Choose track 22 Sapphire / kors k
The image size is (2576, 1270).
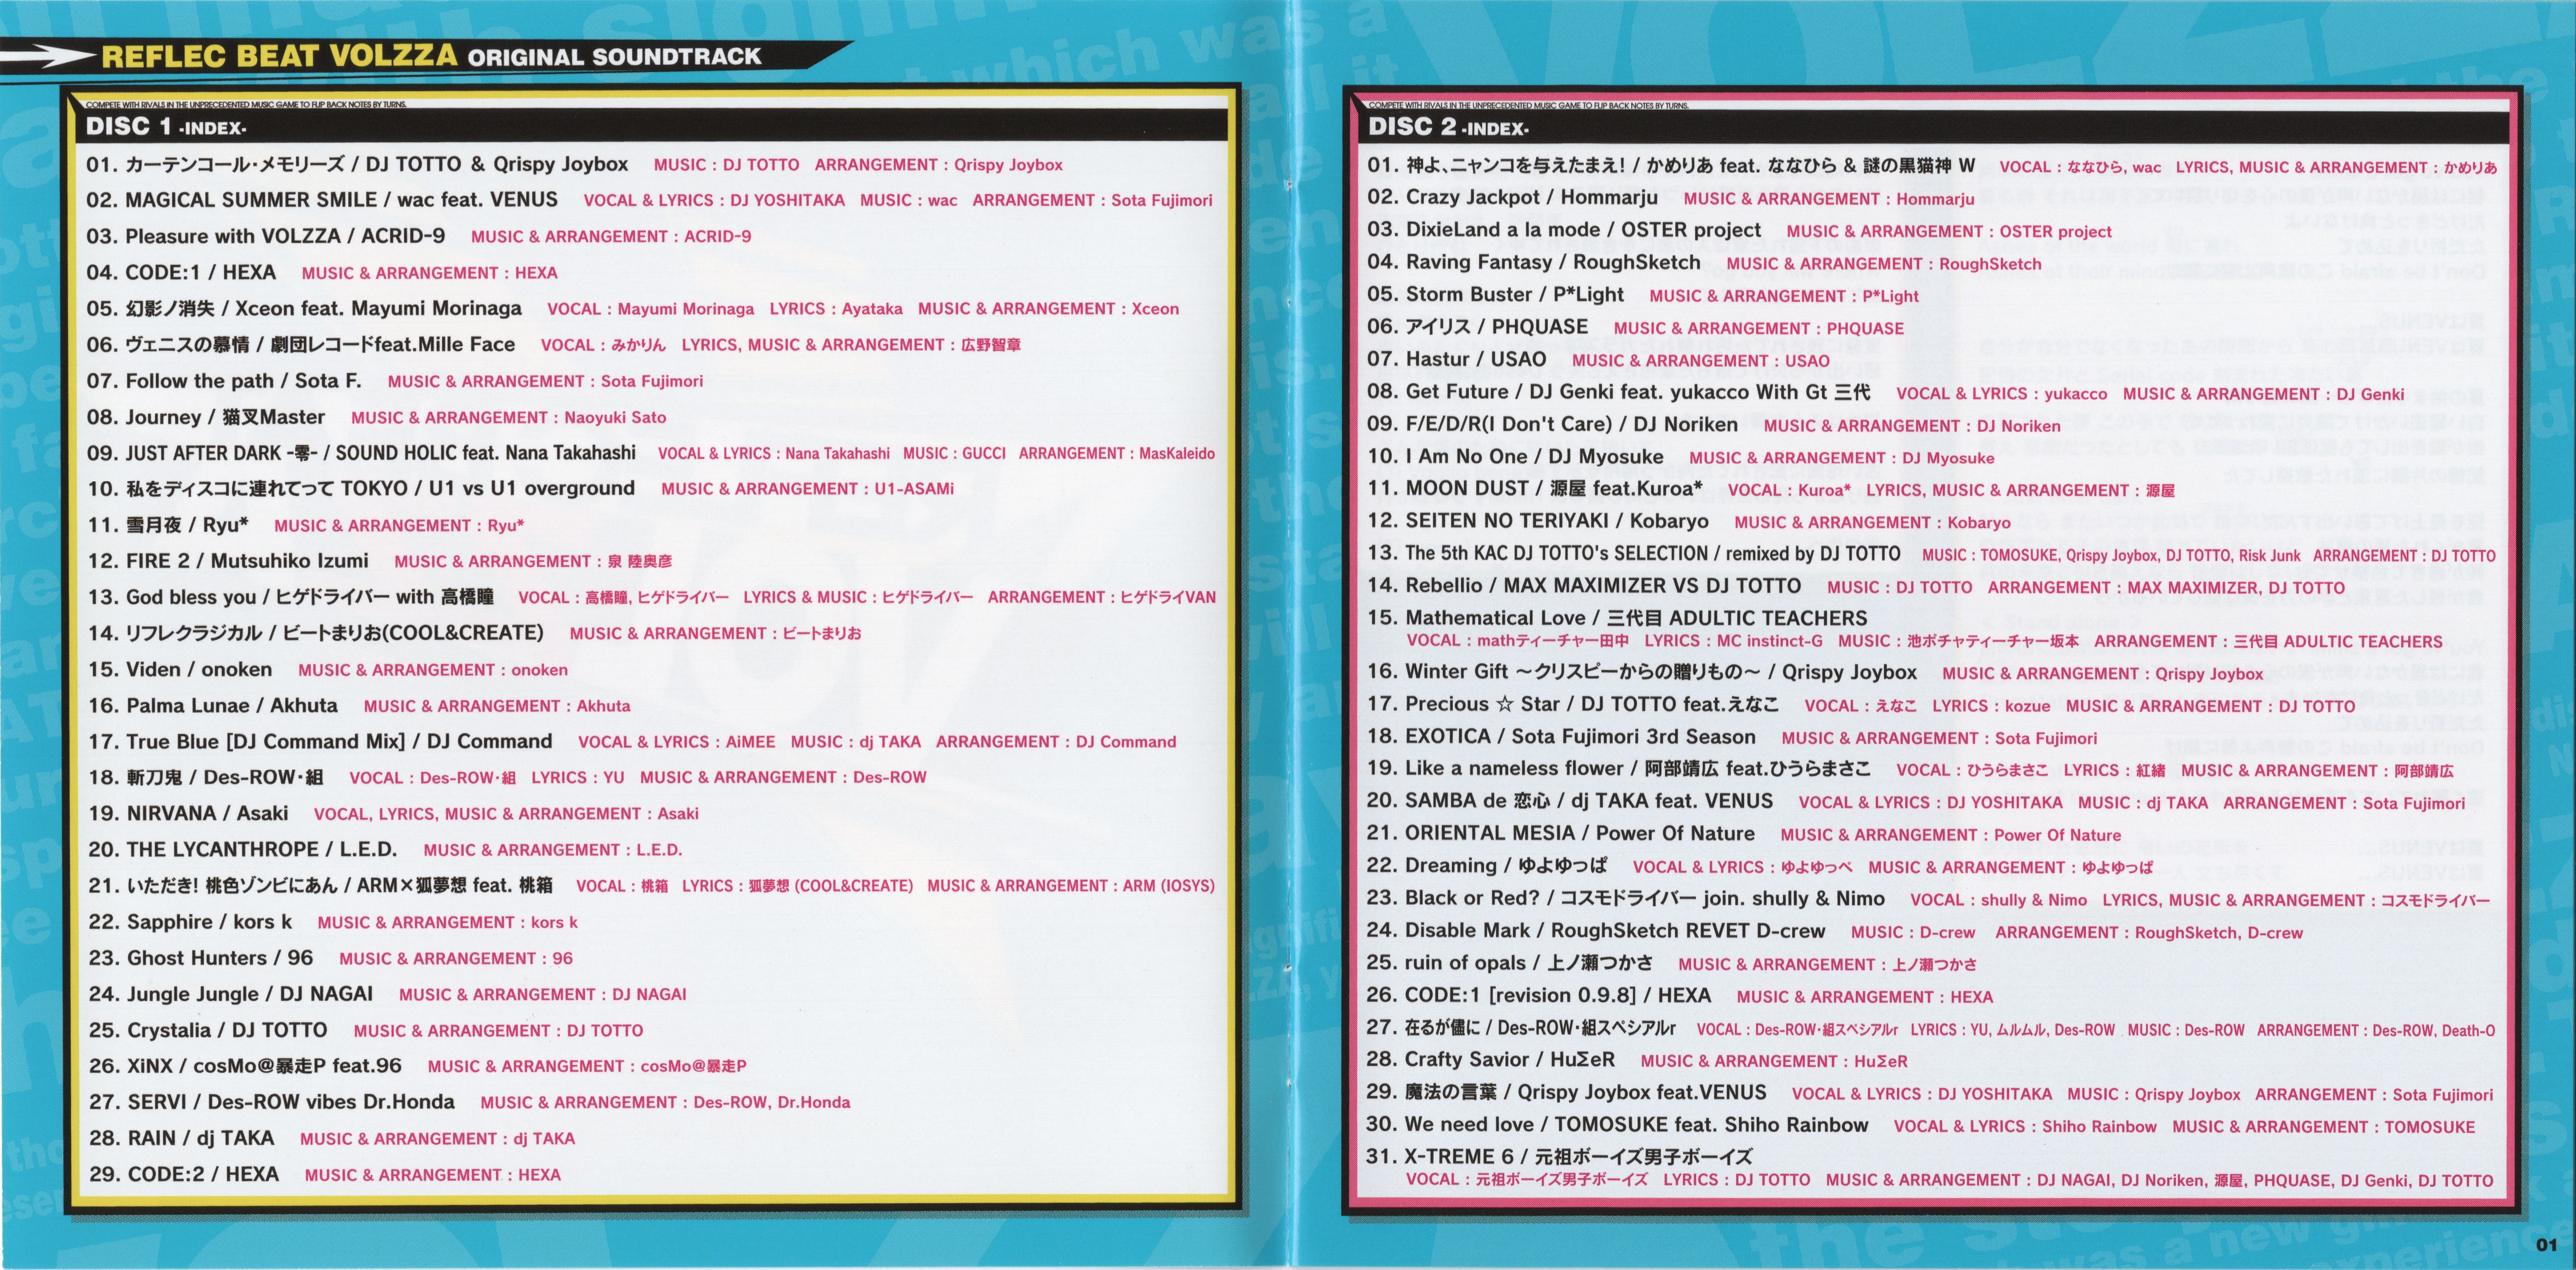coord(190,921)
